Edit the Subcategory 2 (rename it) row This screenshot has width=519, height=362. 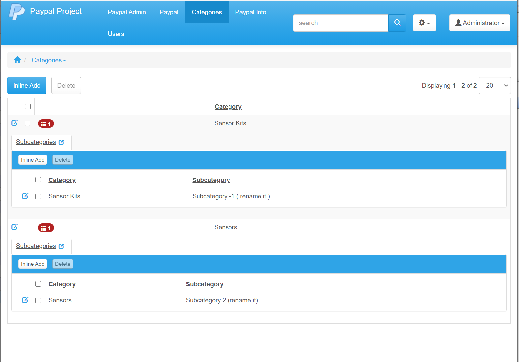click(x=25, y=300)
